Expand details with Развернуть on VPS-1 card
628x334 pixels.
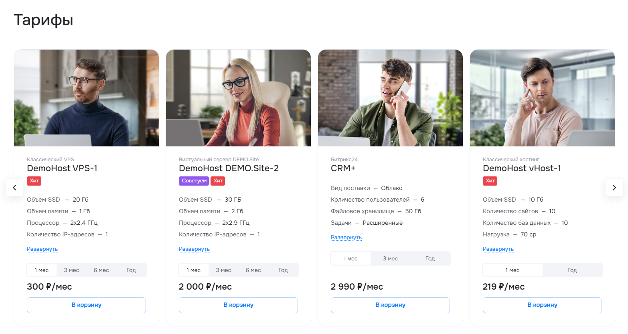[x=42, y=249]
